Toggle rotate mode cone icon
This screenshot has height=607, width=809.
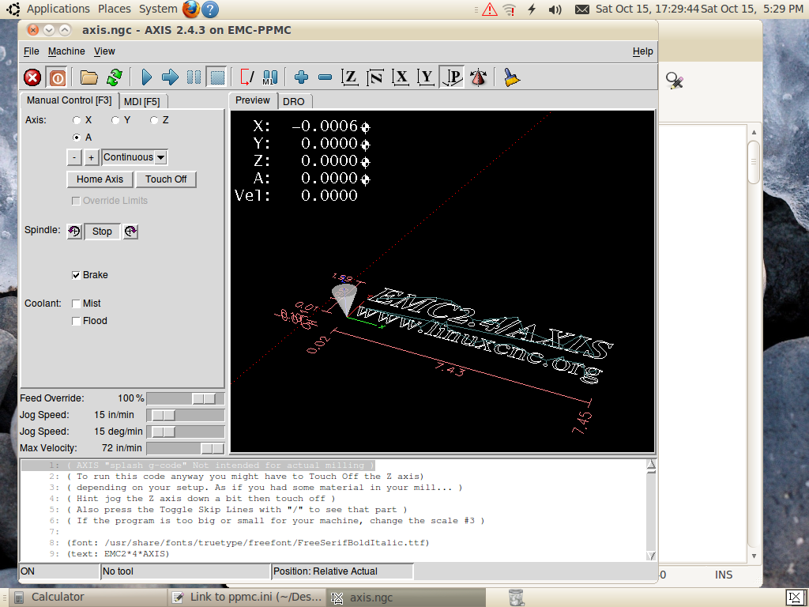479,78
